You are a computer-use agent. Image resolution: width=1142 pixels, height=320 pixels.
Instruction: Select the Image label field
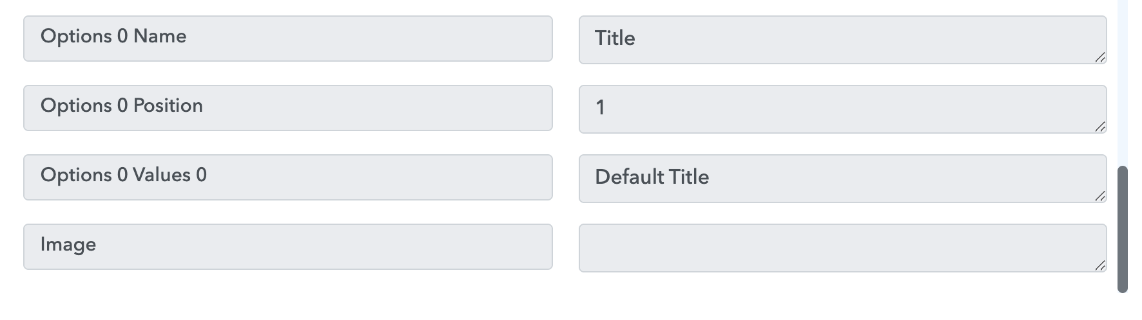(288, 247)
